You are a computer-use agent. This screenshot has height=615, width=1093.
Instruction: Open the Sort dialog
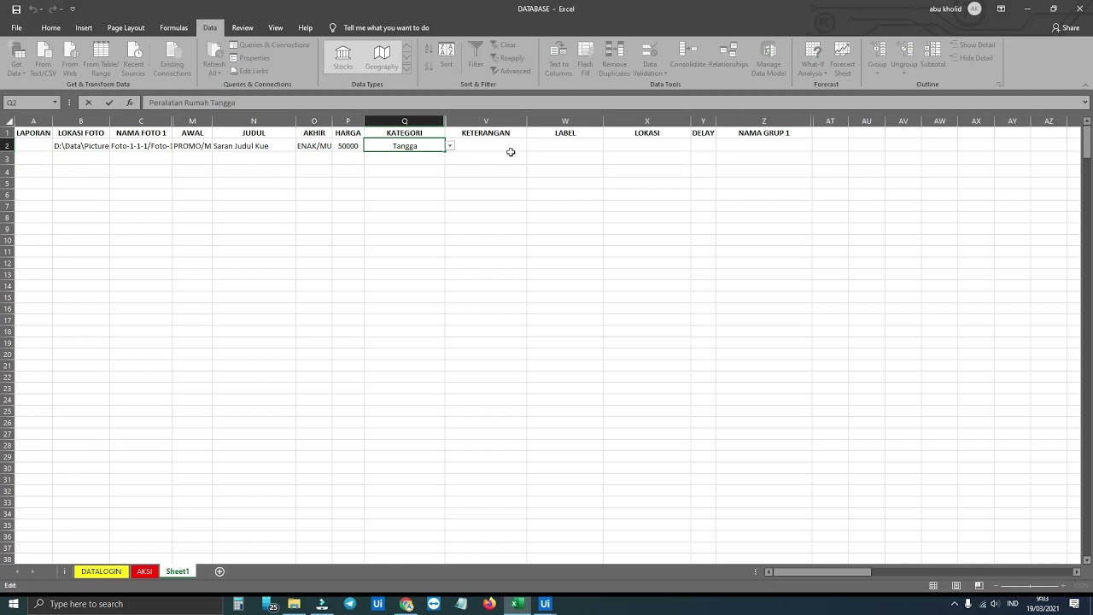[x=447, y=56]
